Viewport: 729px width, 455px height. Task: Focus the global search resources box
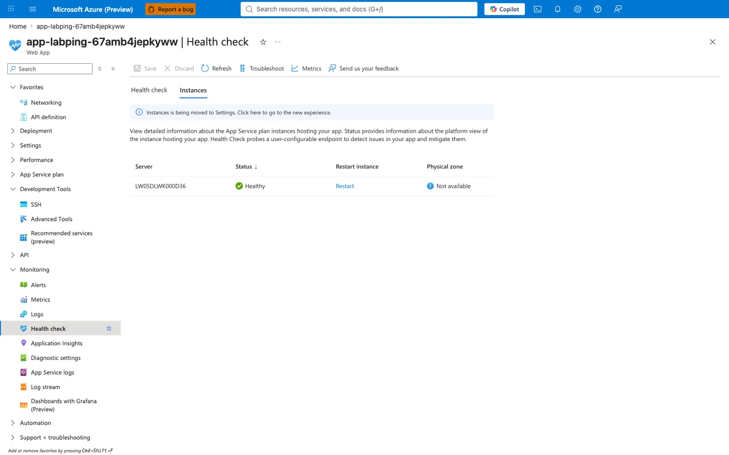pos(359,9)
